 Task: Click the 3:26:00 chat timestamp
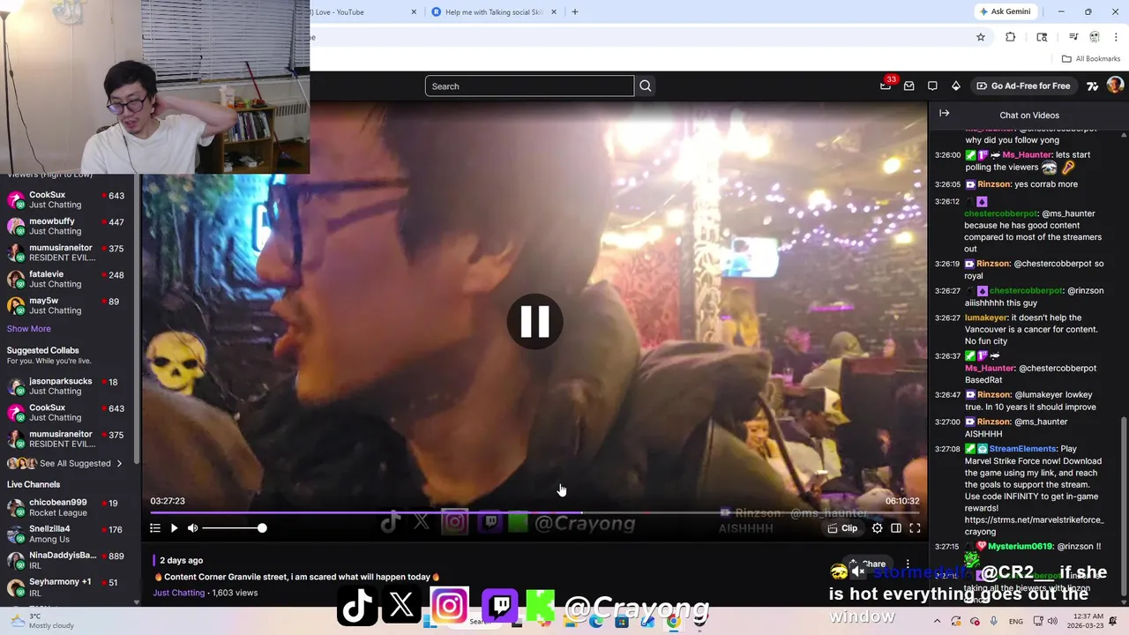coord(947,155)
